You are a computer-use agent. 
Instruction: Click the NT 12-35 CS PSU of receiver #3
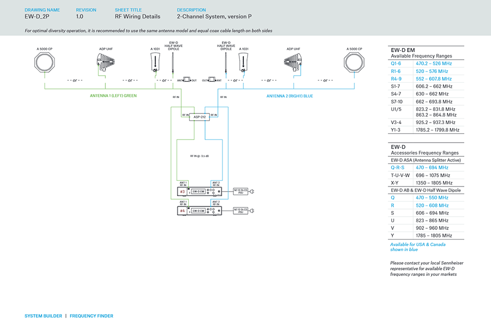[240, 191]
